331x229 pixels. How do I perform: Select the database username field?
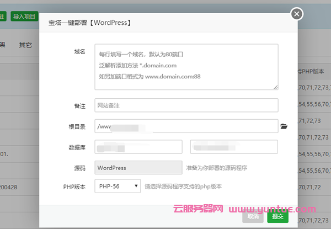click(x=138, y=147)
